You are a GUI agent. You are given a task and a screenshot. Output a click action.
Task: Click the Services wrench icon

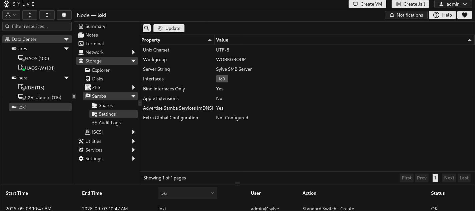(81, 150)
